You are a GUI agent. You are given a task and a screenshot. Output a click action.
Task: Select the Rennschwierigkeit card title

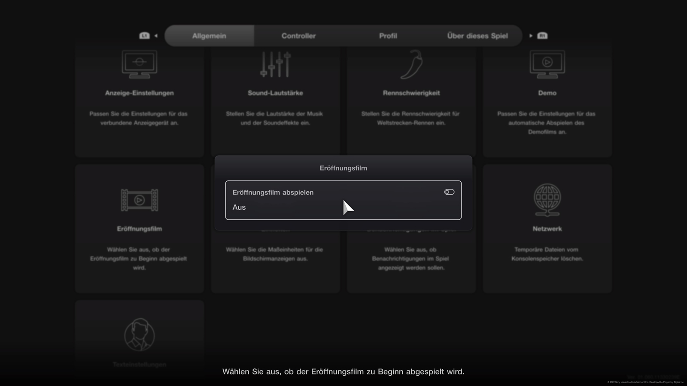[411, 93]
